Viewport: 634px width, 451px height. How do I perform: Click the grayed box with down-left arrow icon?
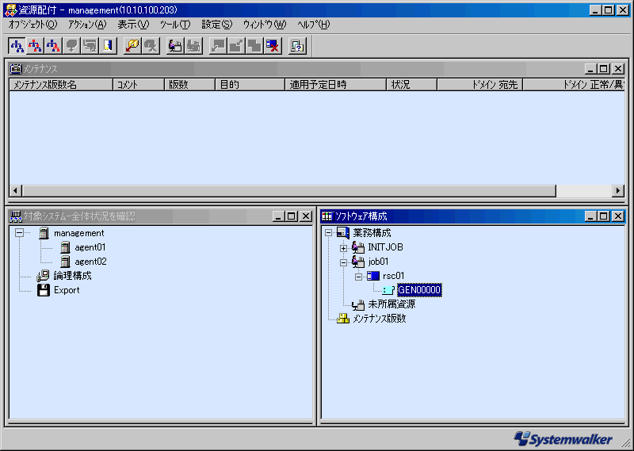click(x=218, y=46)
